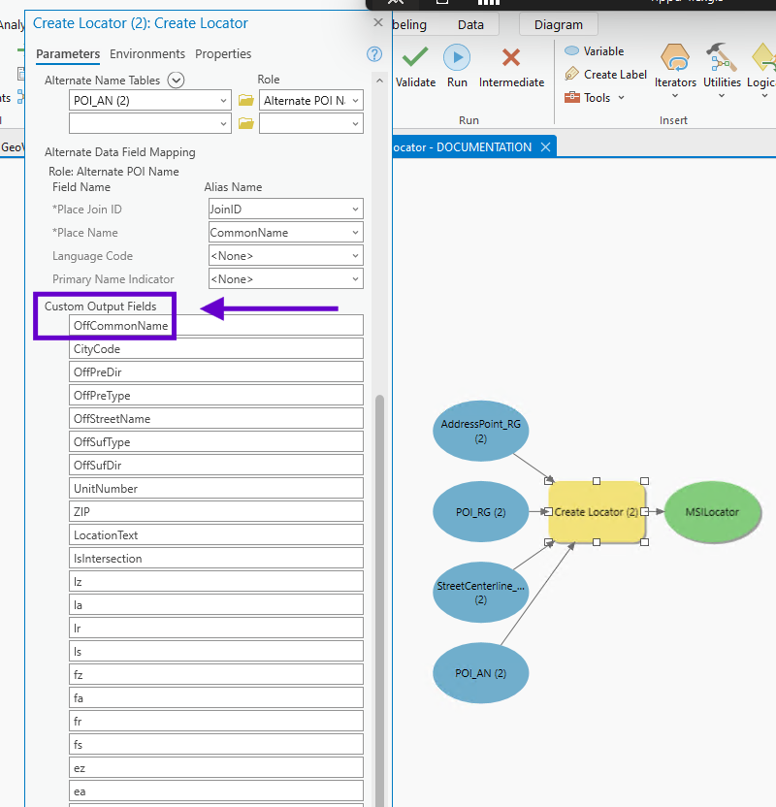Select the AddressPoint_RG (2) model element
Image resolution: width=776 pixels, height=807 pixels.
(x=480, y=432)
